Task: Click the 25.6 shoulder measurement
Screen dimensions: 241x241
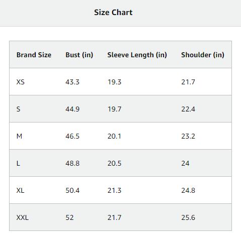Action: tap(188, 217)
